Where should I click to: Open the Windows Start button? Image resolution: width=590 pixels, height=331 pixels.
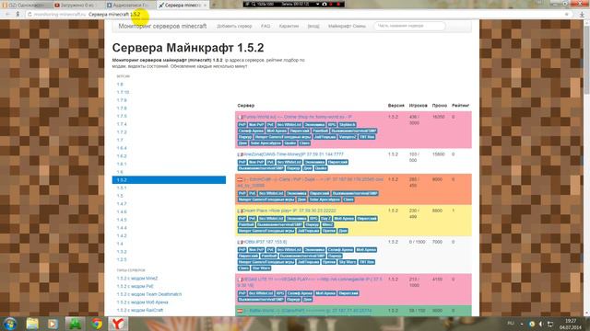10,324
